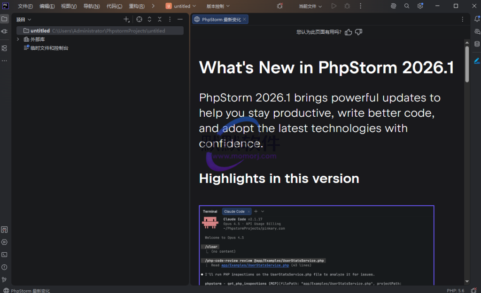The width and height of the screenshot is (481, 293).
Task: Open the blue pencil tool window on right sidebar
Action: click(x=477, y=61)
